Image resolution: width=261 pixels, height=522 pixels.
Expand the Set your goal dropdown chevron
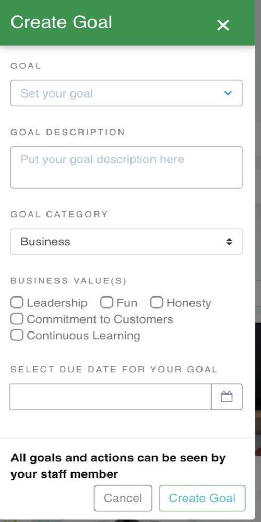click(228, 93)
